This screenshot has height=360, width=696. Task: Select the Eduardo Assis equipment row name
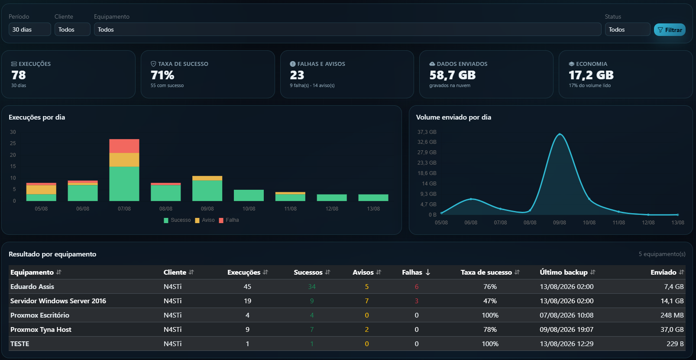(32, 286)
